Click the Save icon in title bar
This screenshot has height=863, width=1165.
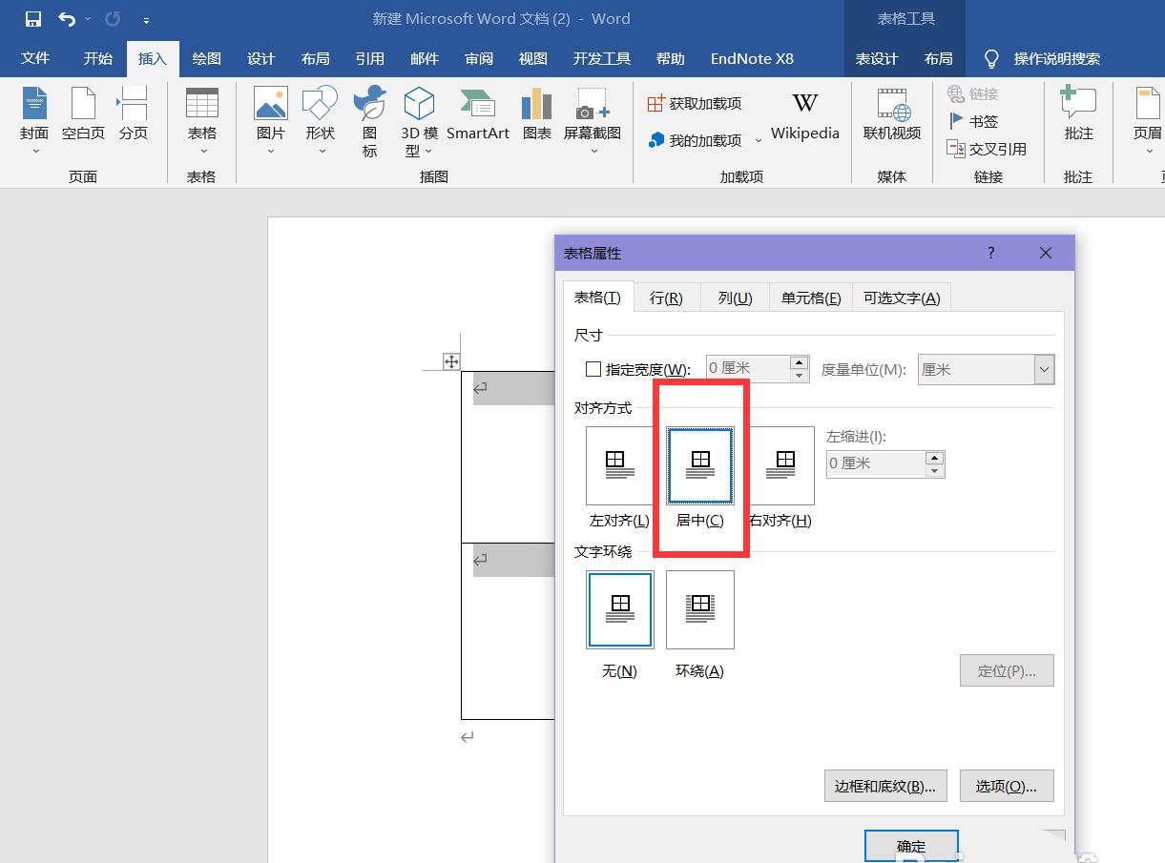pyautogui.click(x=32, y=19)
